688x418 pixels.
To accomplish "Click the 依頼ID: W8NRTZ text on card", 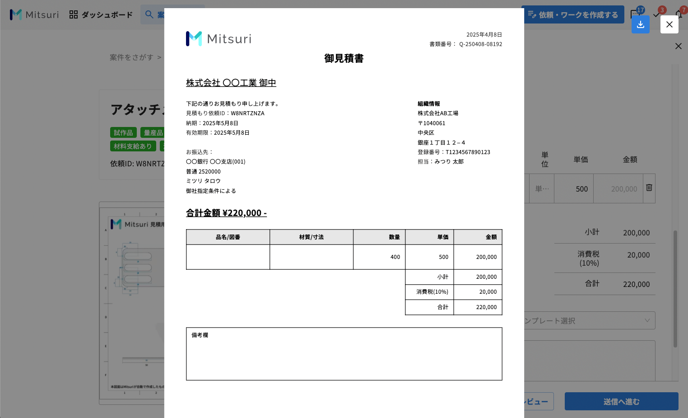I will pos(137,164).
